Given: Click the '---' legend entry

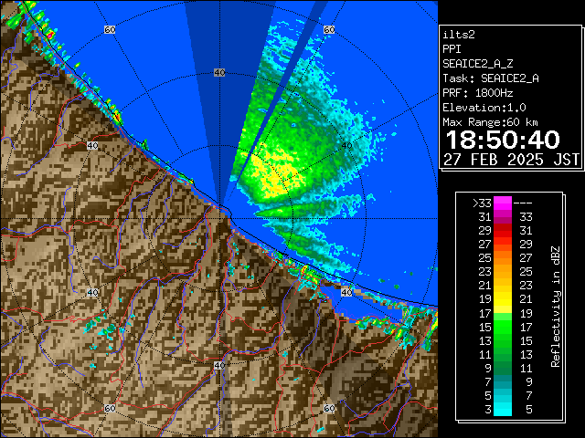Looking at the screenshot, I should tap(523, 203).
